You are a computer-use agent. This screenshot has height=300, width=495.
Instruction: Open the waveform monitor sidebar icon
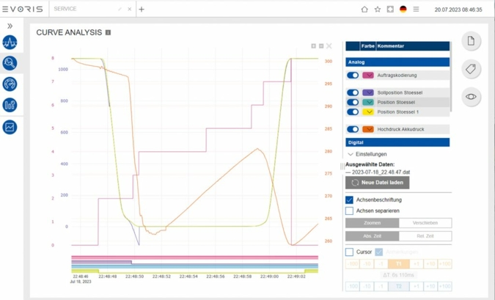(x=10, y=43)
